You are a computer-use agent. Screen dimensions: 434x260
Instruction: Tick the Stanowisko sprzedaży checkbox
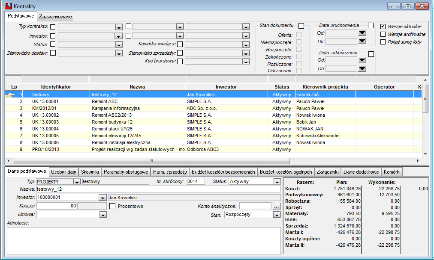tap(180, 53)
